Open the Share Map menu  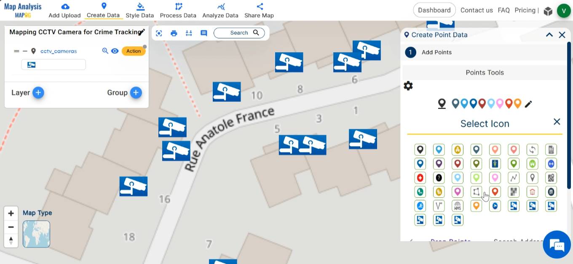(259, 11)
